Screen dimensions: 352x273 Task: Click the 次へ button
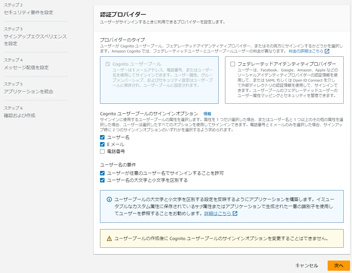[x=339, y=266]
